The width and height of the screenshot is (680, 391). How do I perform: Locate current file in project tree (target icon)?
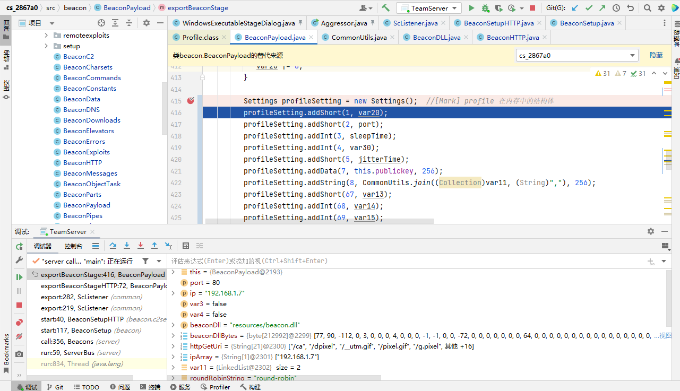[x=101, y=23]
